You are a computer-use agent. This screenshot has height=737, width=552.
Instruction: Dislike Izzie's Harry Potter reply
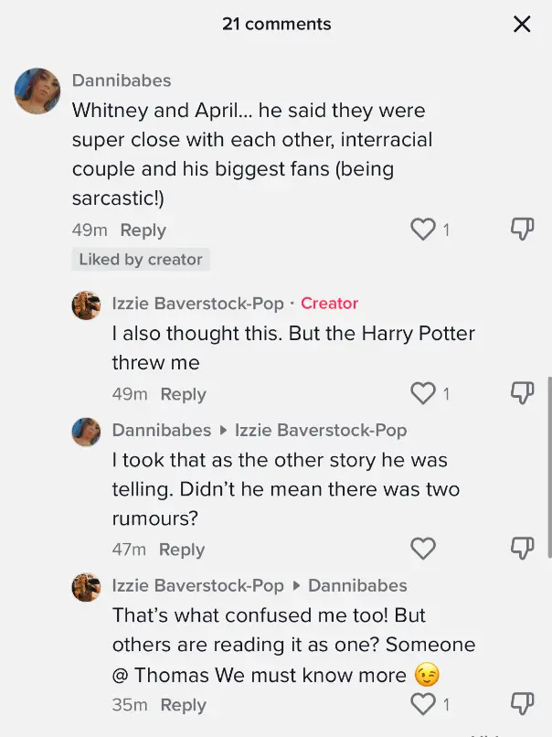tap(522, 393)
